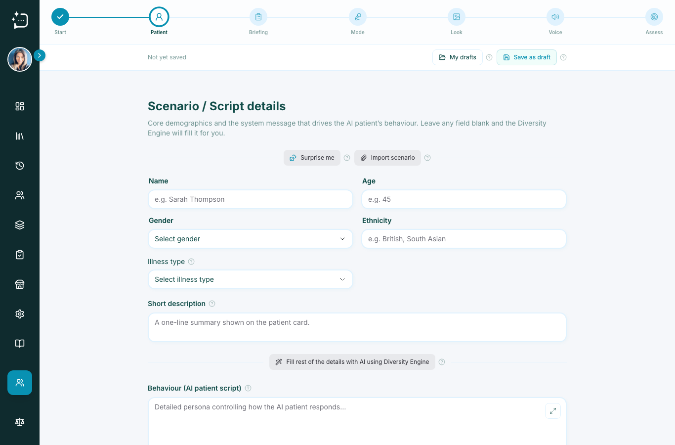Click help icon beside Diversity Engine button

(x=442, y=362)
